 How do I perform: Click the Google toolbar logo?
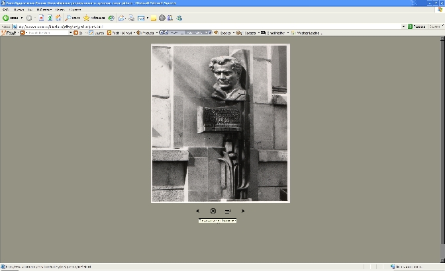click(x=9, y=33)
